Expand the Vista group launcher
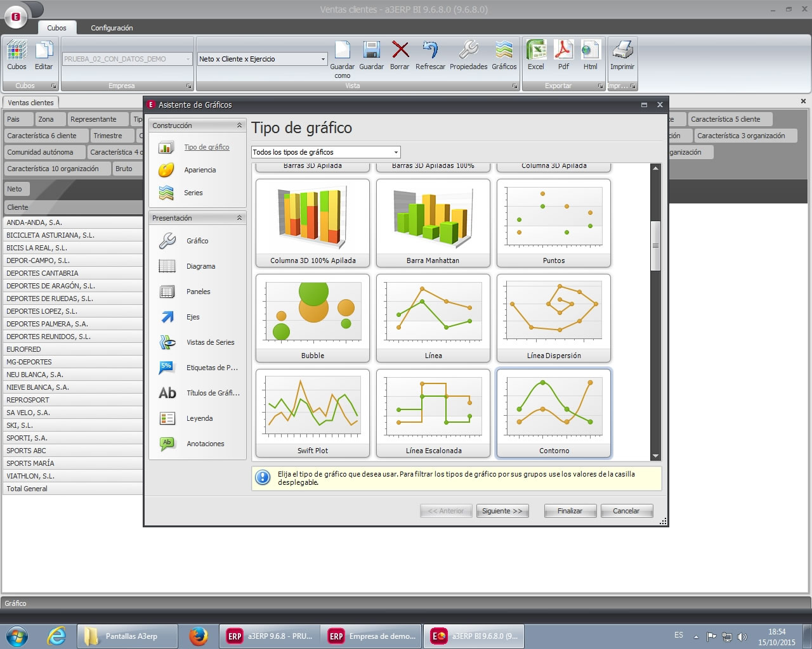The height and width of the screenshot is (649, 812). pos(514,86)
